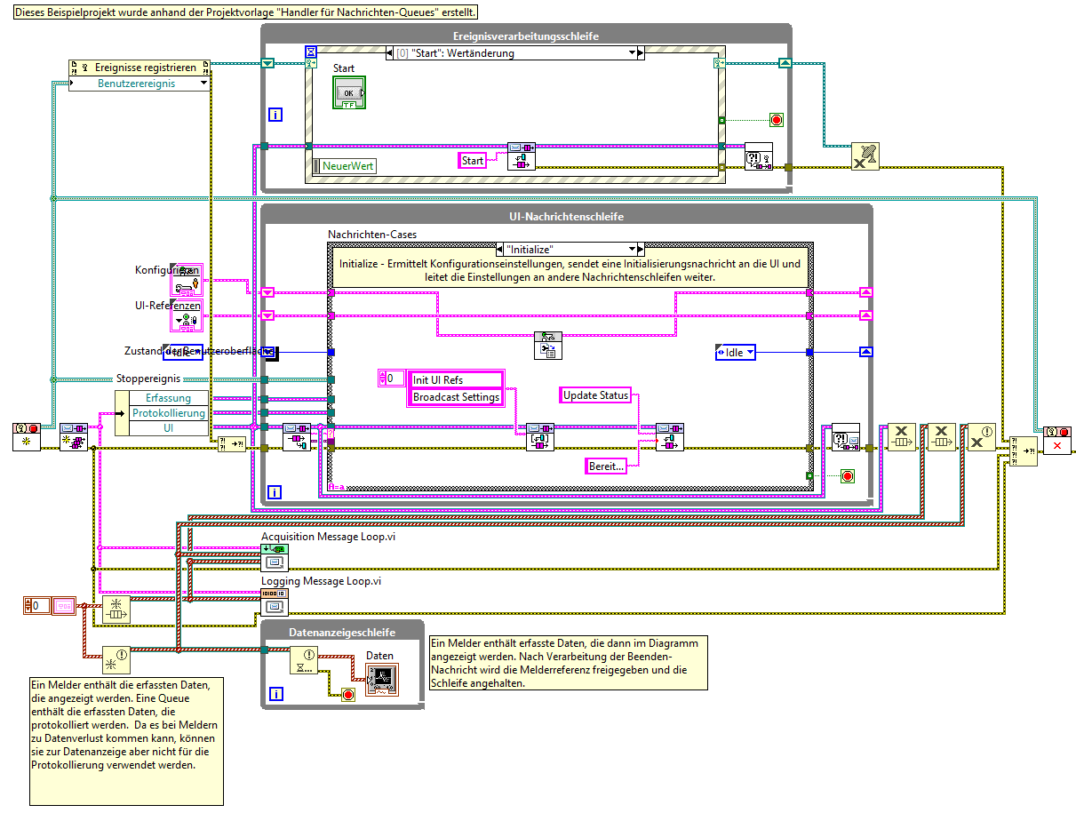Image resolution: width=1076 pixels, height=821 pixels.
Task: Go to previous event case via left arrow
Action: click(x=391, y=53)
